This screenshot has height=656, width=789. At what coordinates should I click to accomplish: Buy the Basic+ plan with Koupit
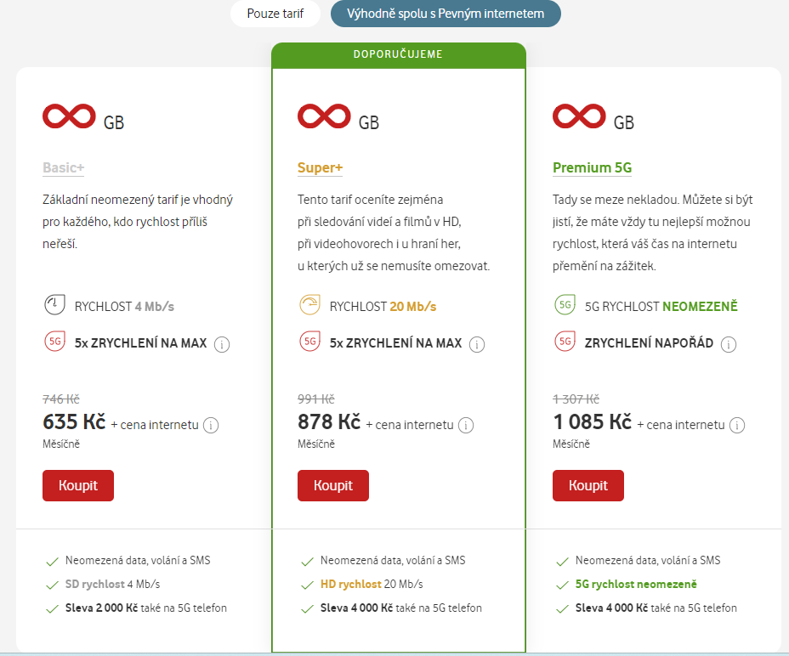coord(78,485)
